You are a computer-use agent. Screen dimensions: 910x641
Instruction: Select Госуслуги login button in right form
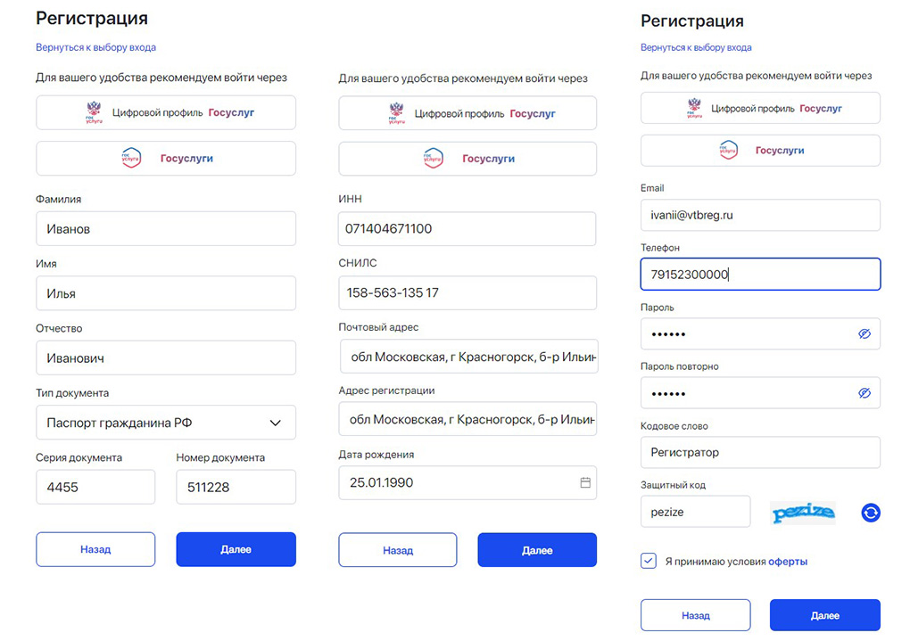click(760, 151)
